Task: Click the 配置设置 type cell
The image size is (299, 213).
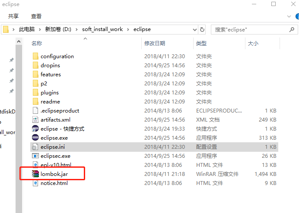Action: [x=207, y=147]
